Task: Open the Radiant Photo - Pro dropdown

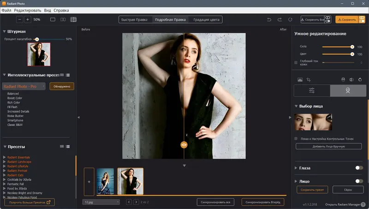Action: (24, 86)
